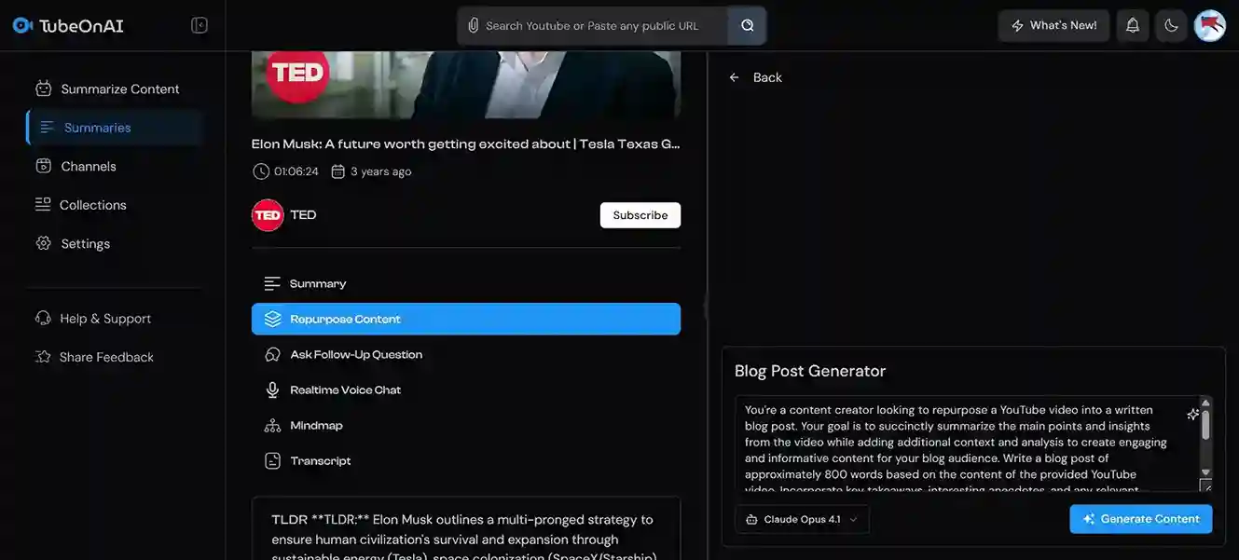Image resolution: width=1239 pixels, height=560 pixels.
Task: Click the paperclip attach icon
Action: point(474,25)
